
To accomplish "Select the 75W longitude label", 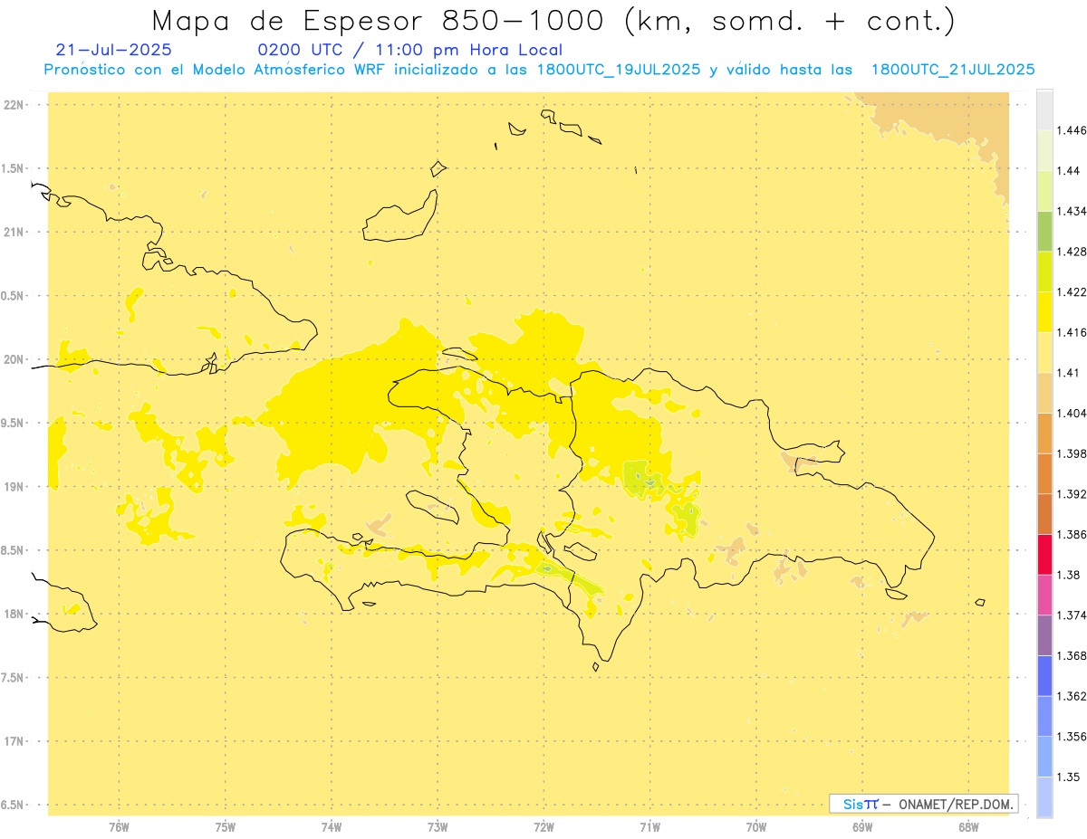I will point(226,826).
